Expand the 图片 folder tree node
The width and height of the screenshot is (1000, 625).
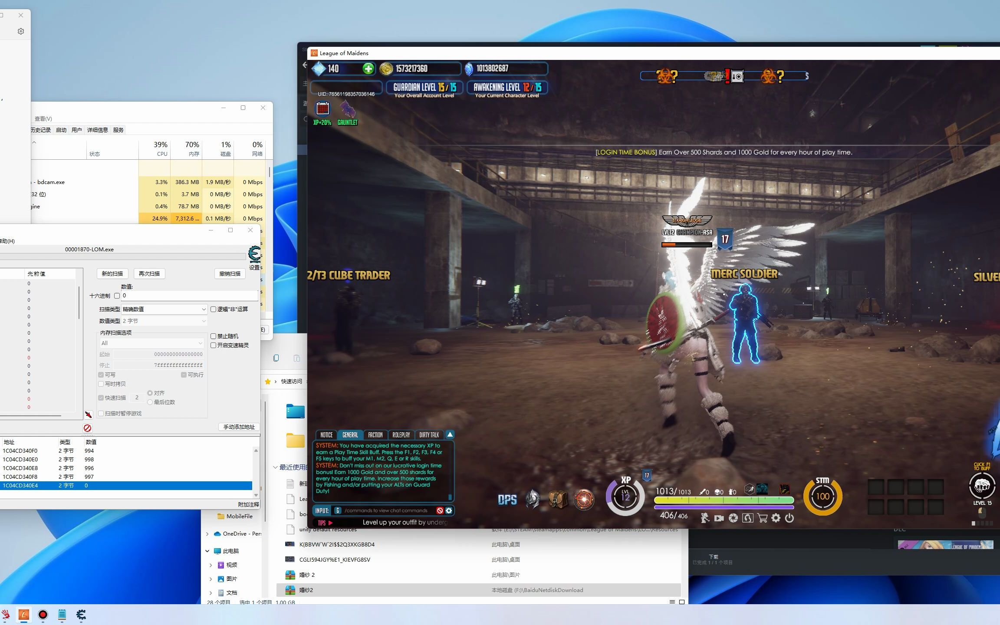(211, 579)
